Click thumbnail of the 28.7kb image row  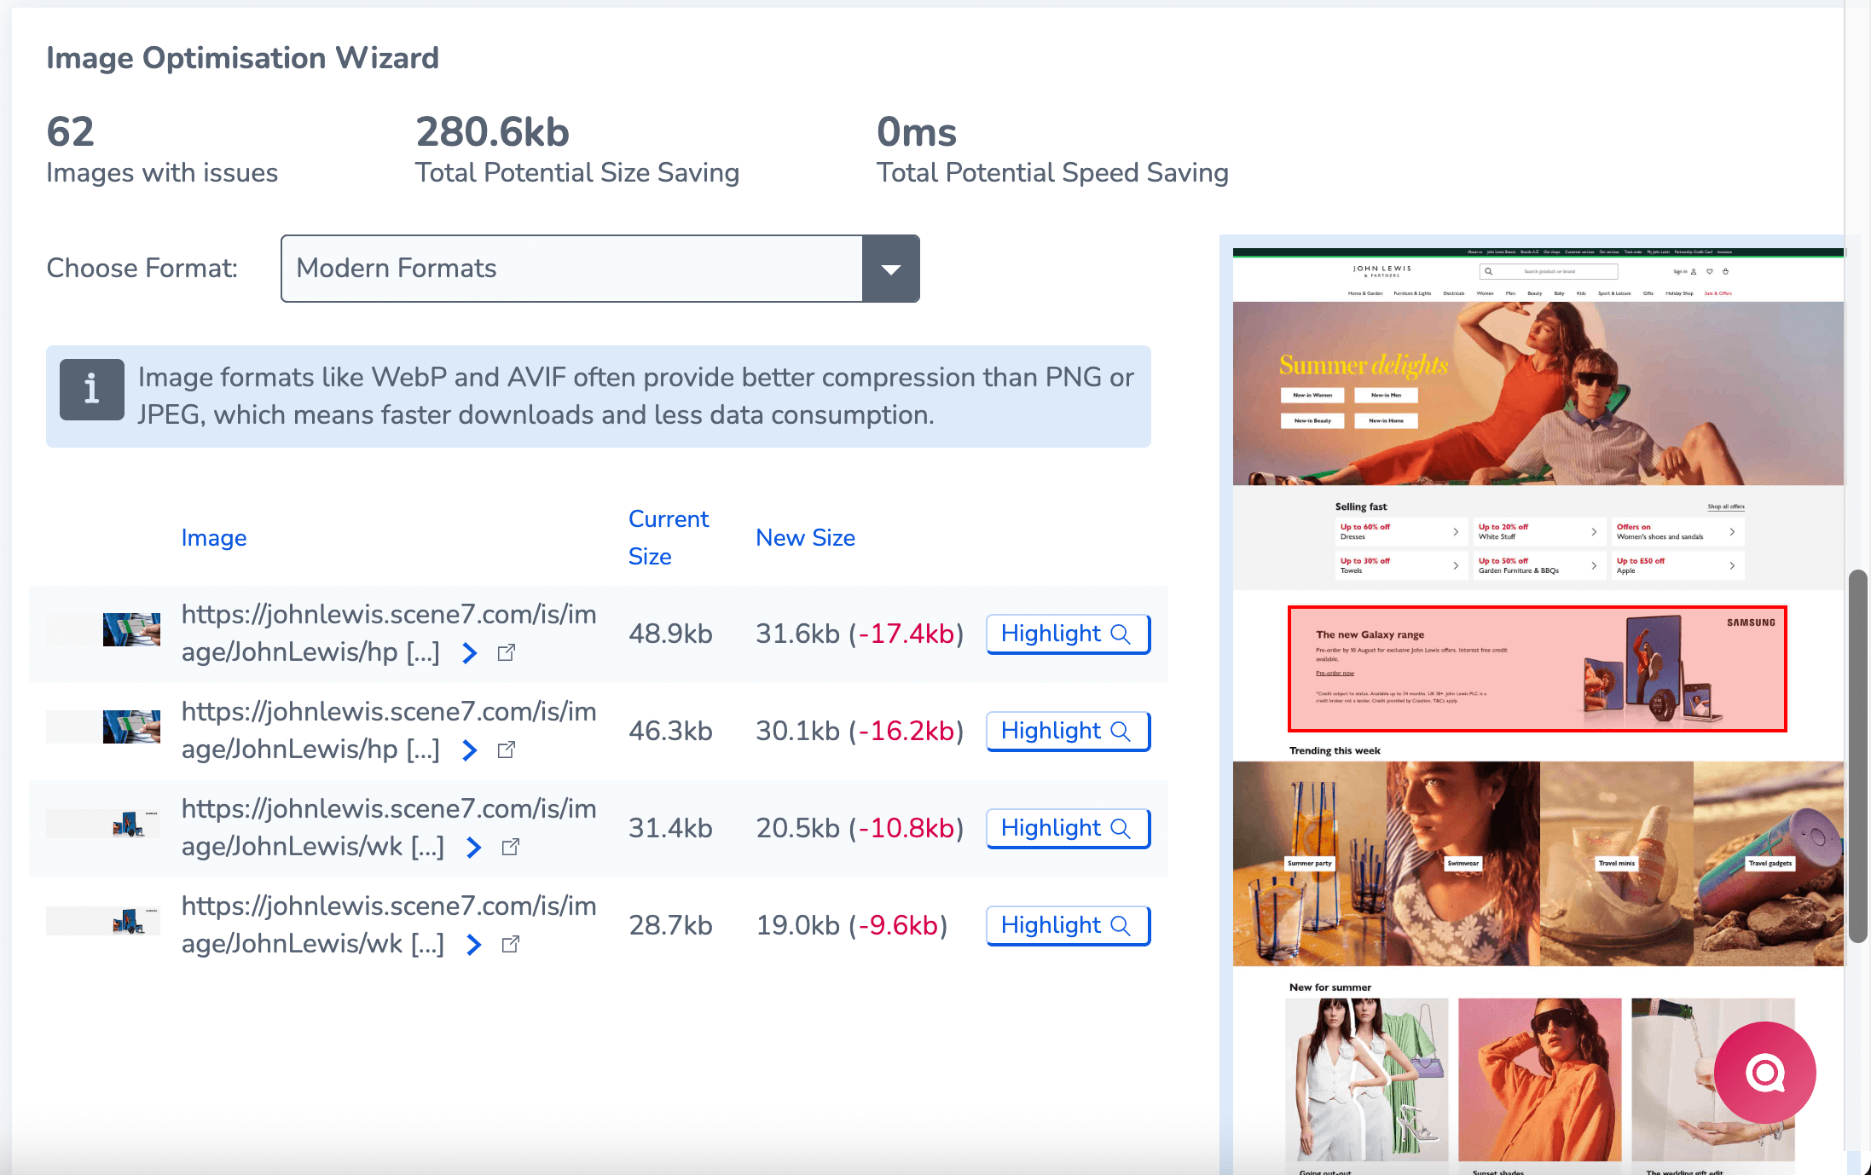click(103, 921)
